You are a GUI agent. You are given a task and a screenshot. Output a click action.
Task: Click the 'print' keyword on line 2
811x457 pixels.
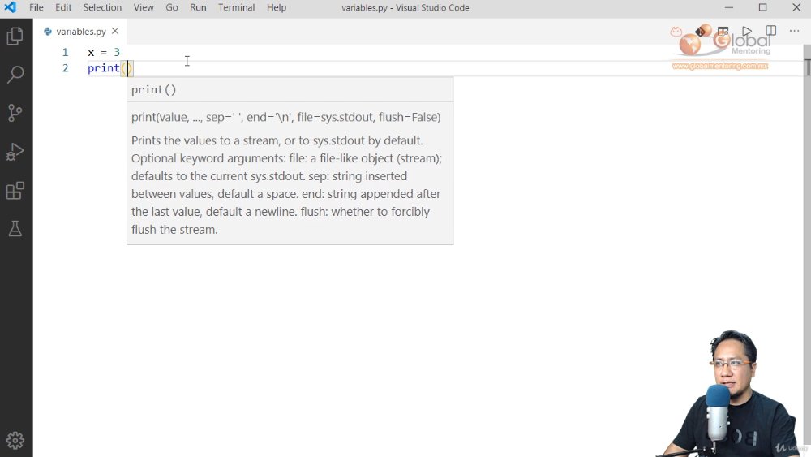tap(104, 68)
